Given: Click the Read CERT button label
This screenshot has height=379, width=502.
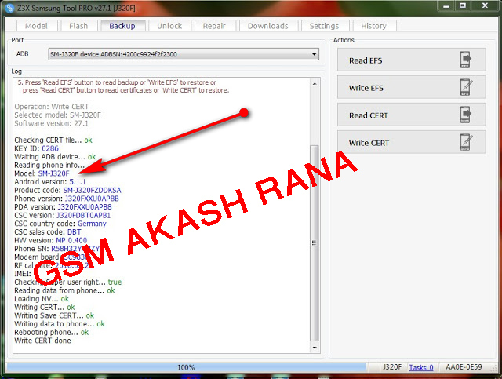Looking at the screenshot, I should (369, 115).
